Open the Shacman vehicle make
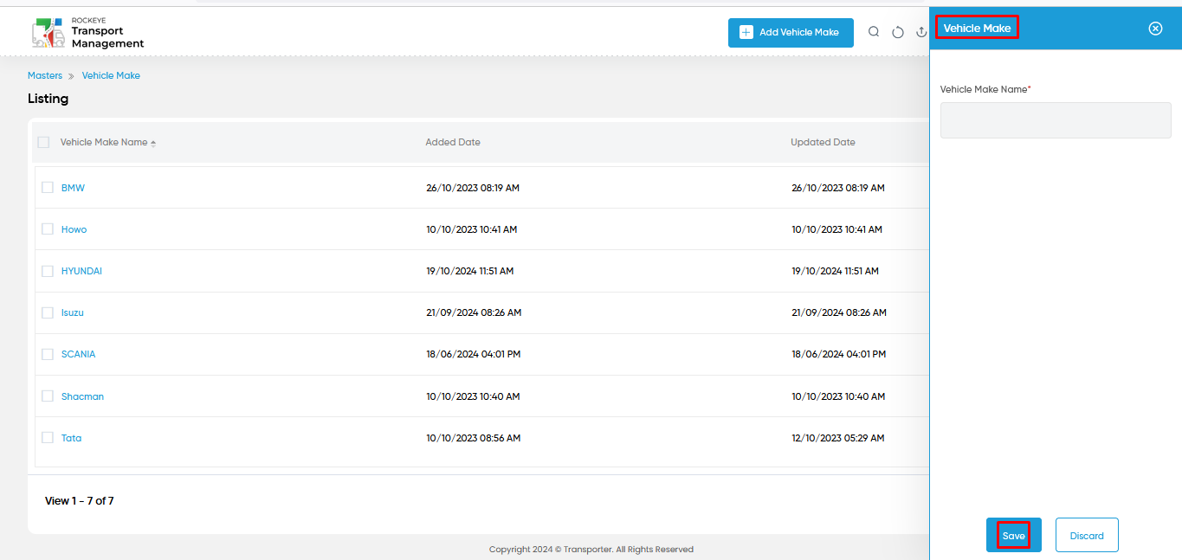Image resolution: width=1182 pixels, height=560 pixels. [x=82, y=396]
